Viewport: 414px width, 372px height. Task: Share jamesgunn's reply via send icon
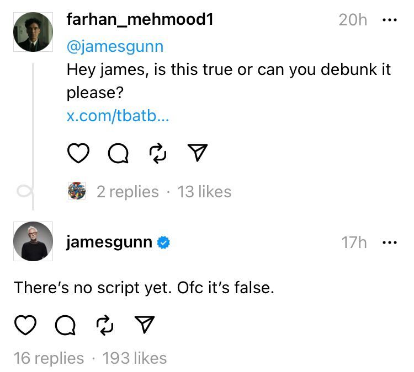click(x=145, y=326)
